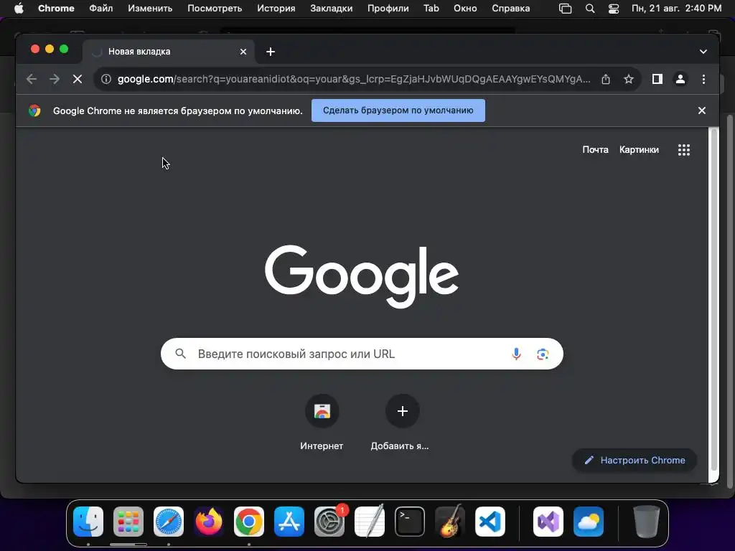Open GarageBand from the dock

tap(450, 522)
